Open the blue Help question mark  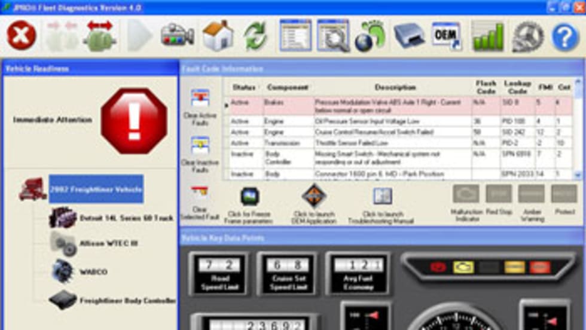click(x=564, y=36)
